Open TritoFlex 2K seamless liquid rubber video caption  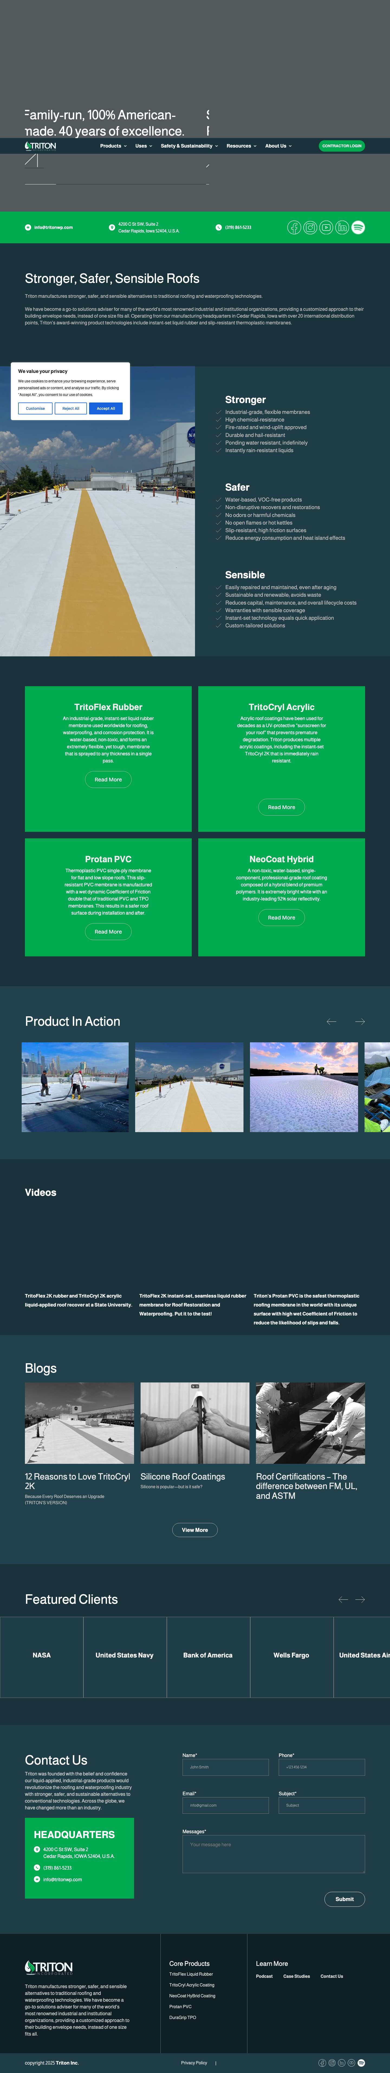click(x=193, y=1305)
